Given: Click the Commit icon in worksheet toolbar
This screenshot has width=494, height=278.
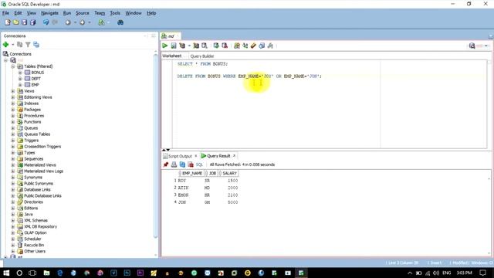Looking at the screenshot, I should point(216,46).
